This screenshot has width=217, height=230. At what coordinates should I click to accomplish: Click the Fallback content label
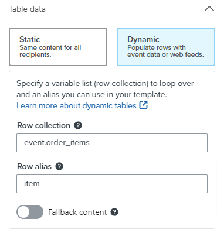point(77,212)
